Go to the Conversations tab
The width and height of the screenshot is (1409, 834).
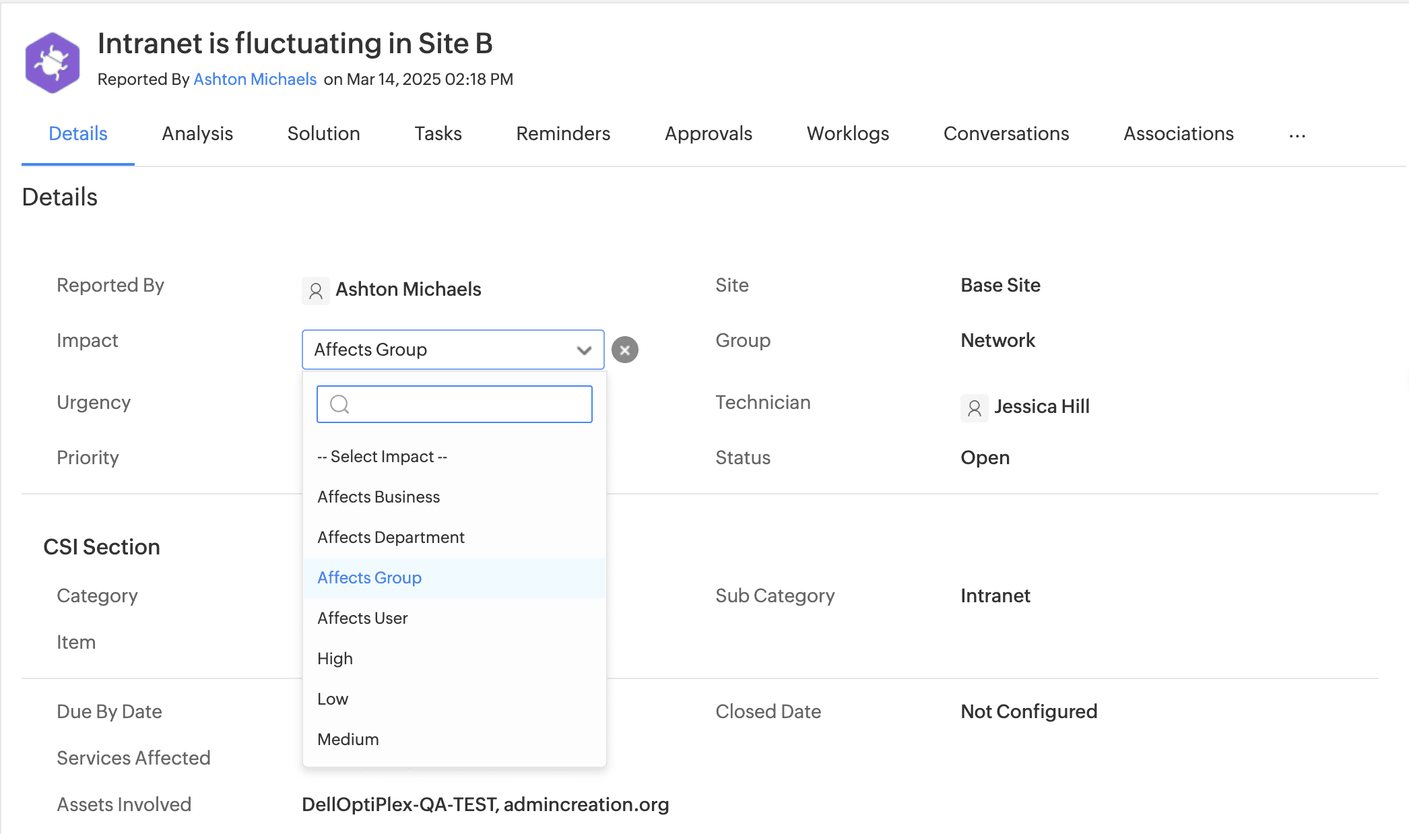[x=1006, y=133]
